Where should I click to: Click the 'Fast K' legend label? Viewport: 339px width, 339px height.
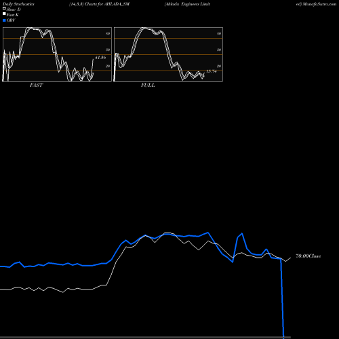click(13, 15)
